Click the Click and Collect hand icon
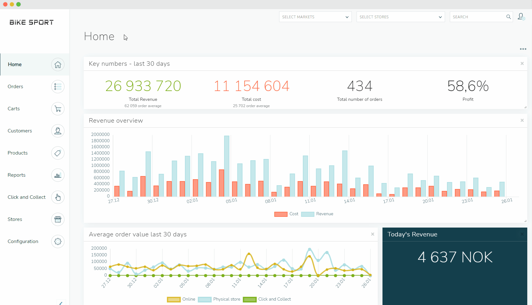 58,197
